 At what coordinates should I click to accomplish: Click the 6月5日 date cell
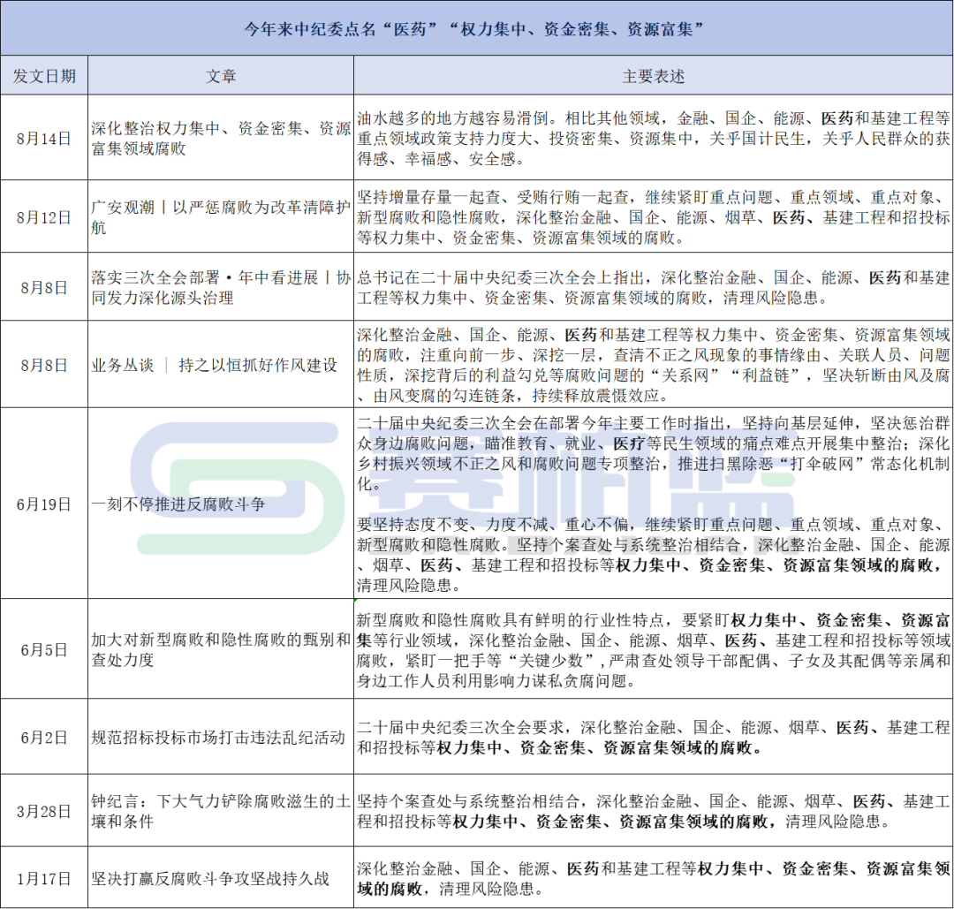pos(44,650)
